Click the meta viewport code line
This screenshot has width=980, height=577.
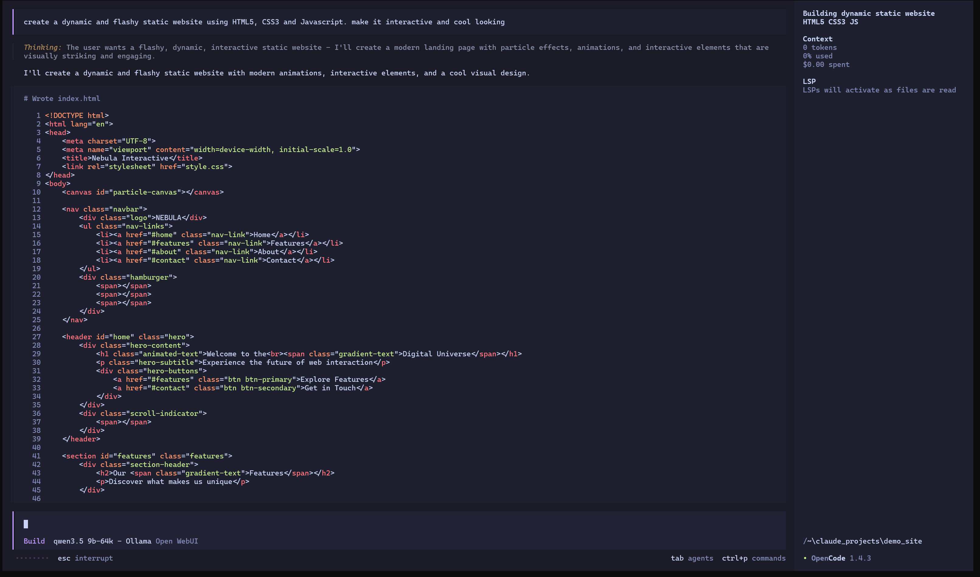[211, 149]
